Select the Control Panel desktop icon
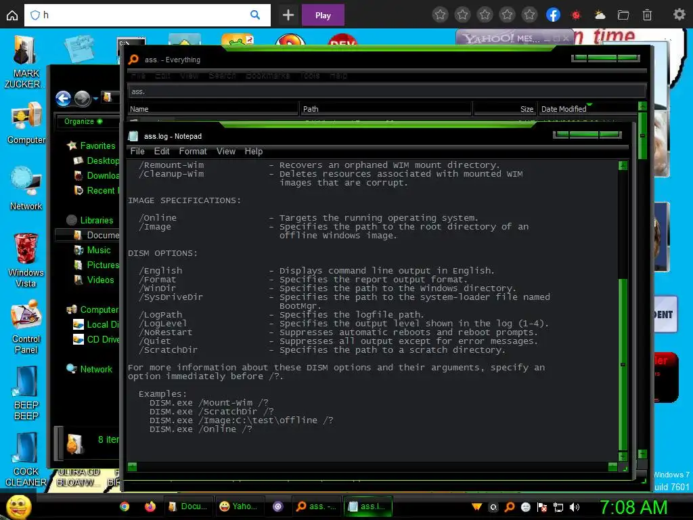Screen dimensions: 693x520 click(26, 327)
